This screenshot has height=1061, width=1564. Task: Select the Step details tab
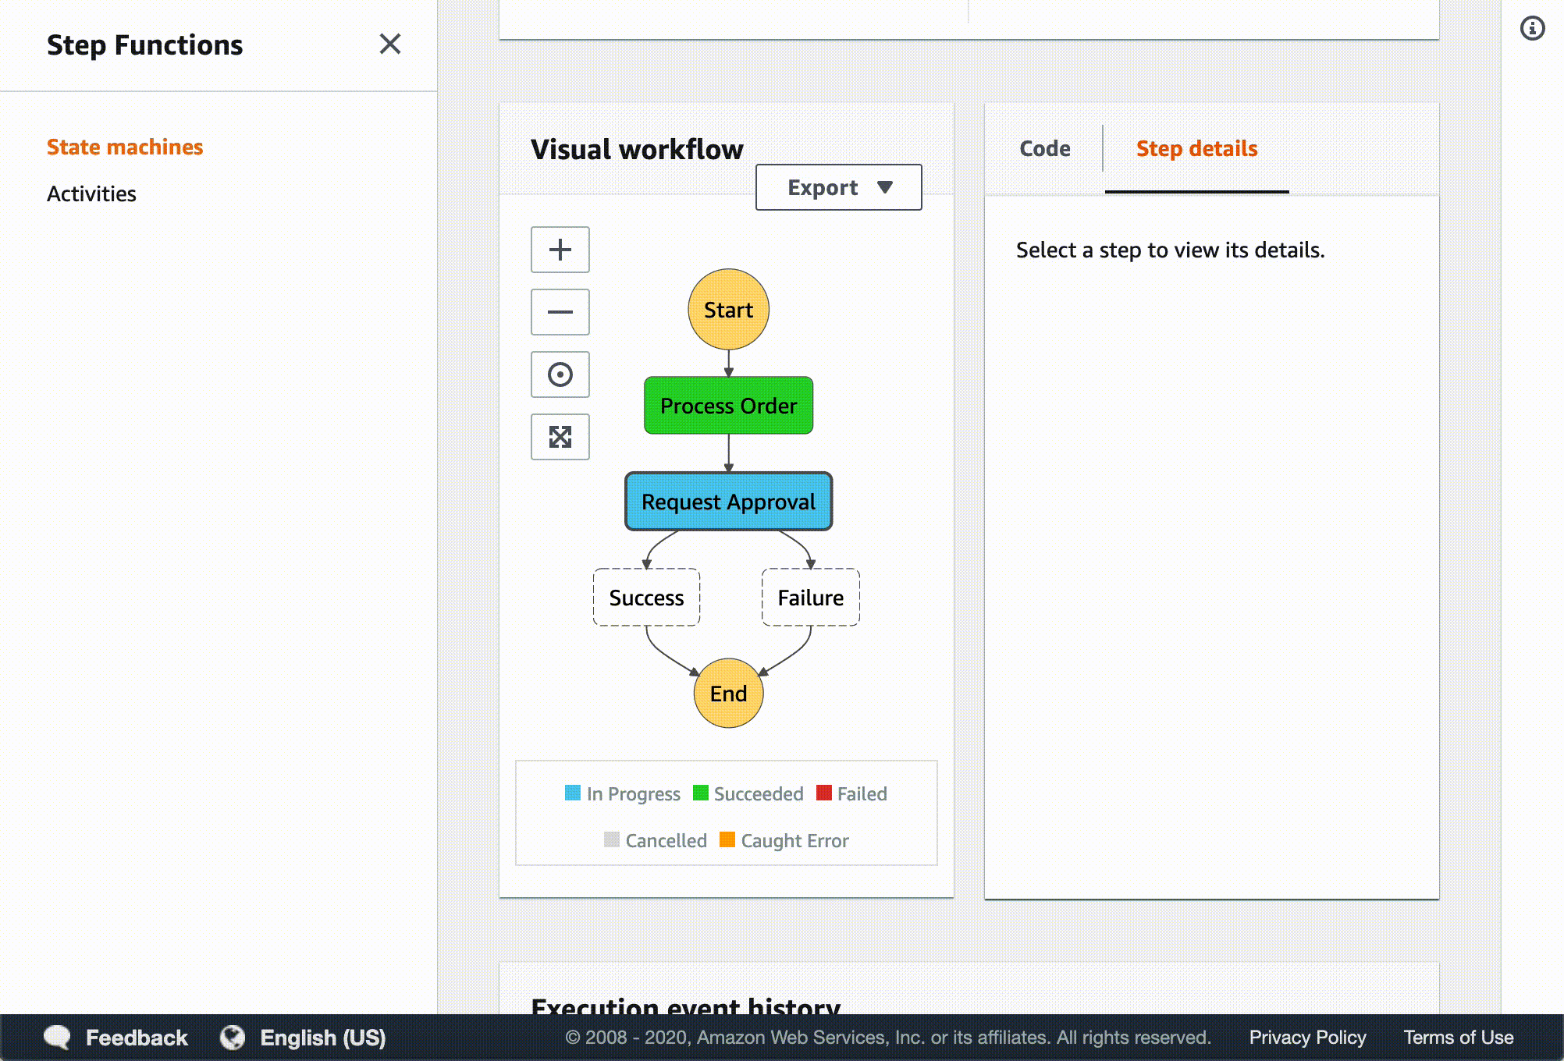[x=1196, y=148]
